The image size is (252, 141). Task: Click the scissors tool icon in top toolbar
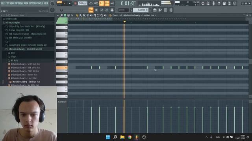[x=208, y=3]
